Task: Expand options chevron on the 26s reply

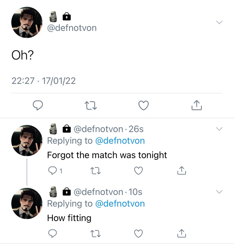Action: pos(219,129)
